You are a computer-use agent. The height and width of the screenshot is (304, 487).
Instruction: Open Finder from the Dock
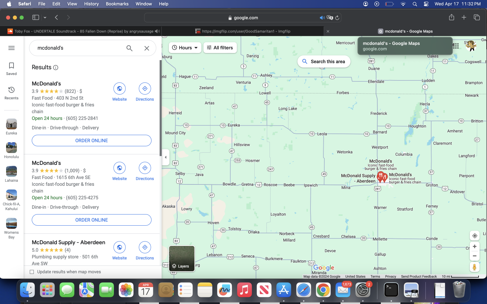(27, 290)
